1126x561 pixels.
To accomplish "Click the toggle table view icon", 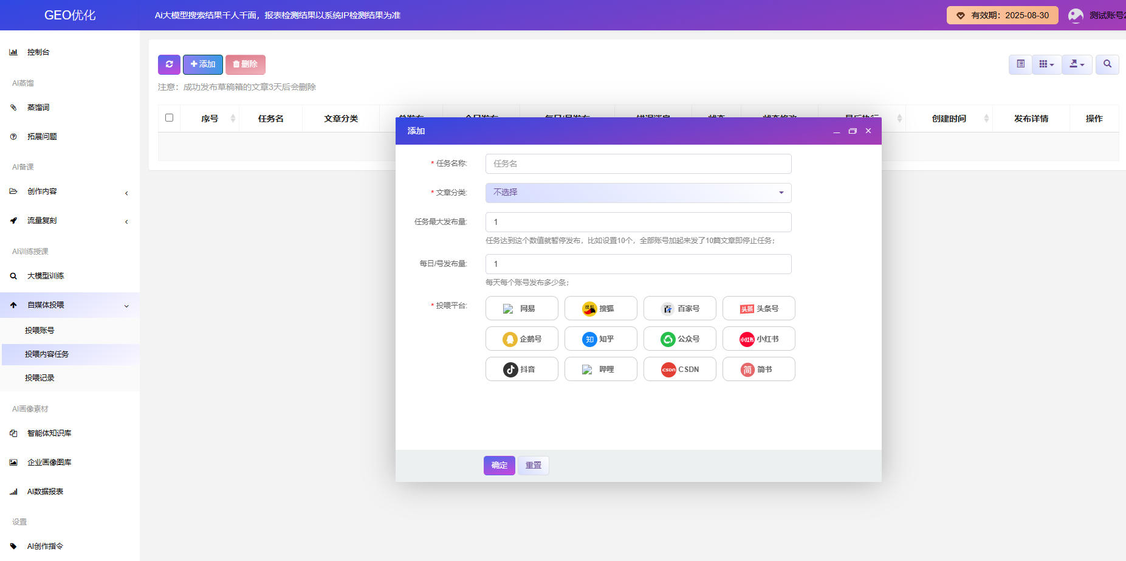I will pyautogui.click(x=1020, y=64).
